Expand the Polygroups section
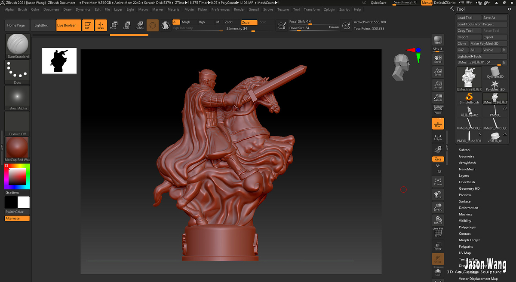The width and height of the screenshot is (516, 282). coord(467,227)
